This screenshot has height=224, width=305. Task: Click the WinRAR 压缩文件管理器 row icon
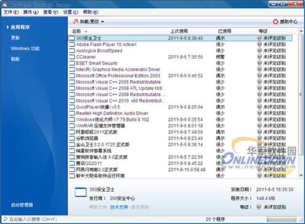click(72, 126)
